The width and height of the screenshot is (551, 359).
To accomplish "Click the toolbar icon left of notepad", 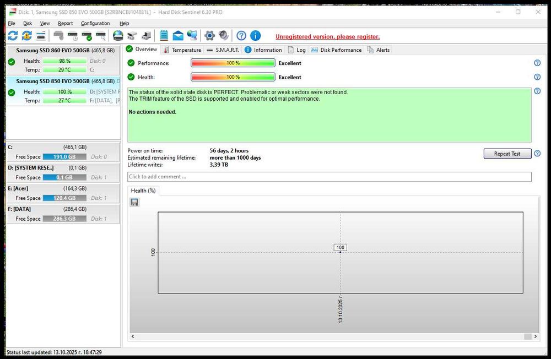I will (x=146, y=35).
